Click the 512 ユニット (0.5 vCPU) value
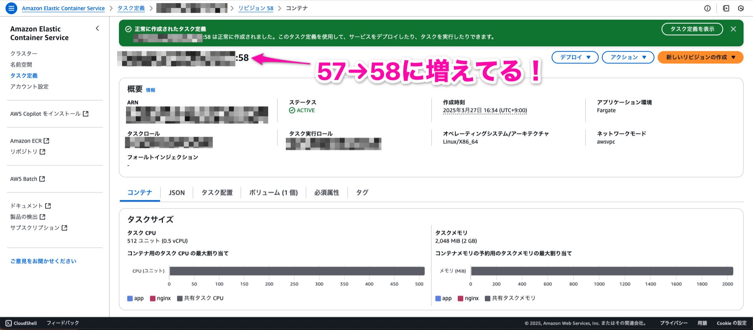This screenshot has width=753, height=330. [x=157, y=241]
